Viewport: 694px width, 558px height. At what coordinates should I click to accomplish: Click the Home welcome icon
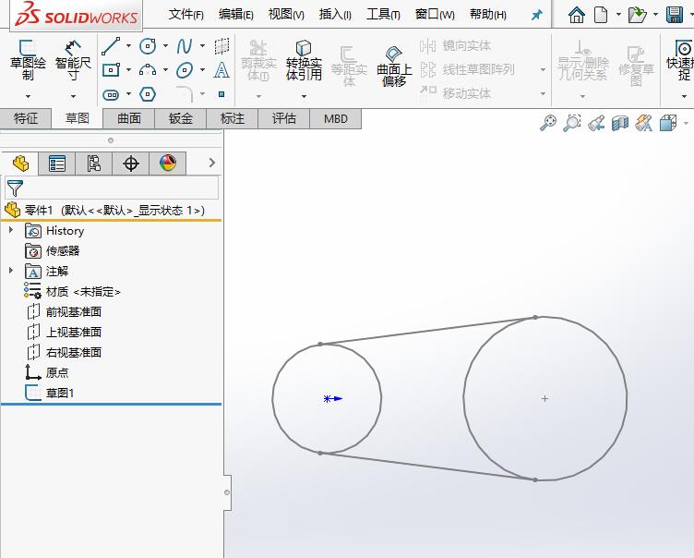(x=576, y=15)
